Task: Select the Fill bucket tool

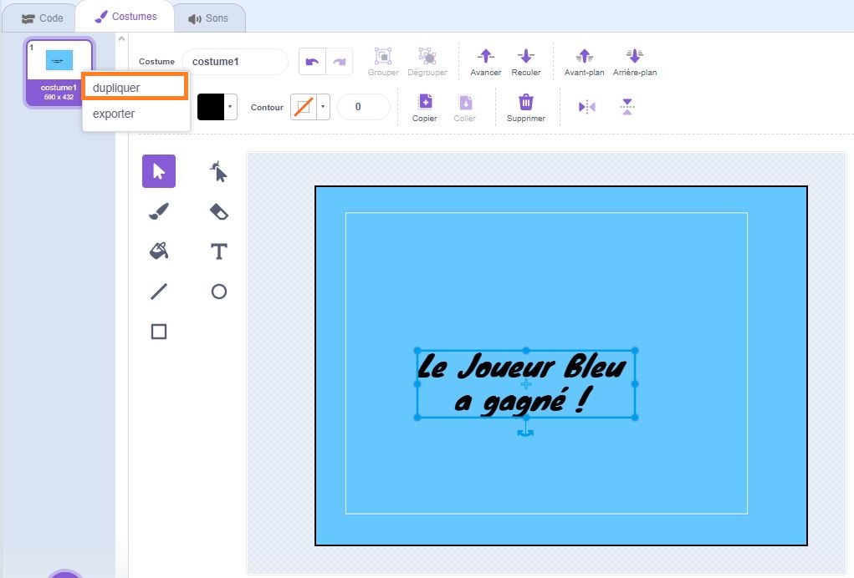Action: [x=159, y=251]
